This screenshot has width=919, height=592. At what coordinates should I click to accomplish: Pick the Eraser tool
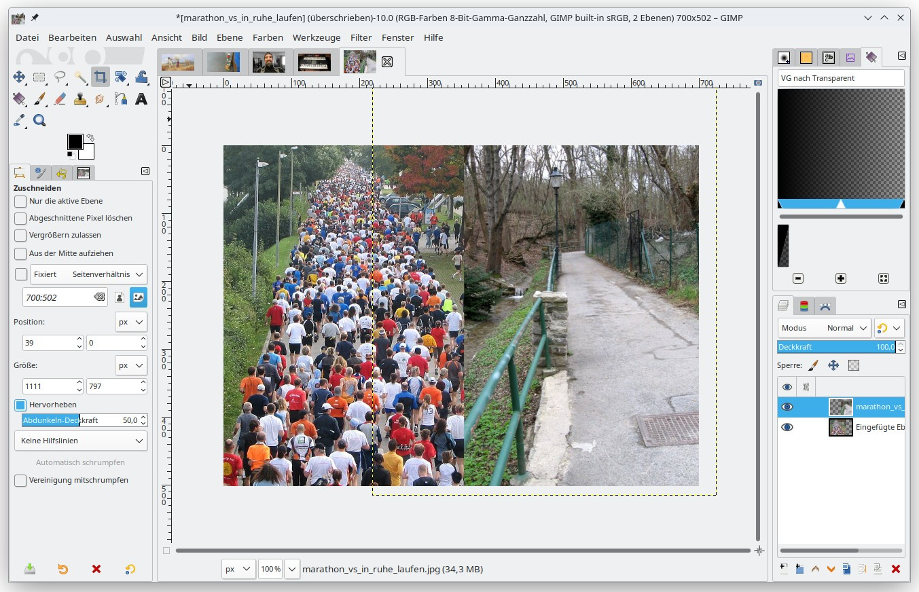point(60,99)
